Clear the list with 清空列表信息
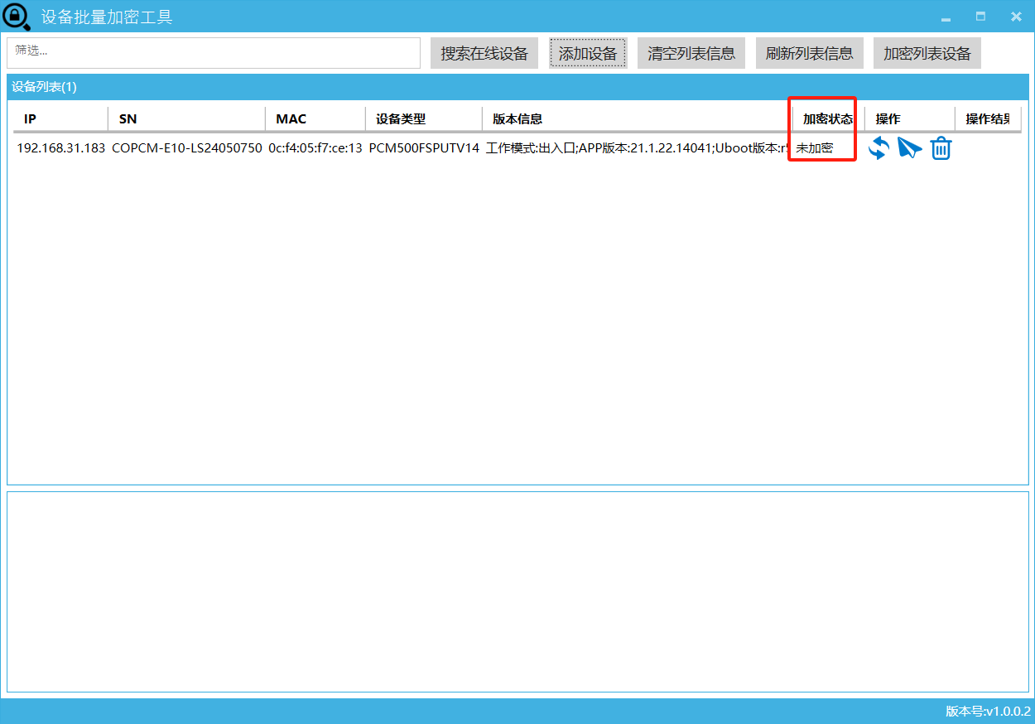 click(691, 54)
